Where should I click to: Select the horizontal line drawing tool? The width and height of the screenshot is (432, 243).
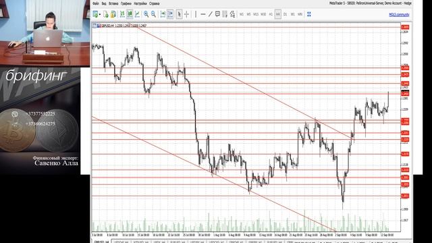point(203,14)
